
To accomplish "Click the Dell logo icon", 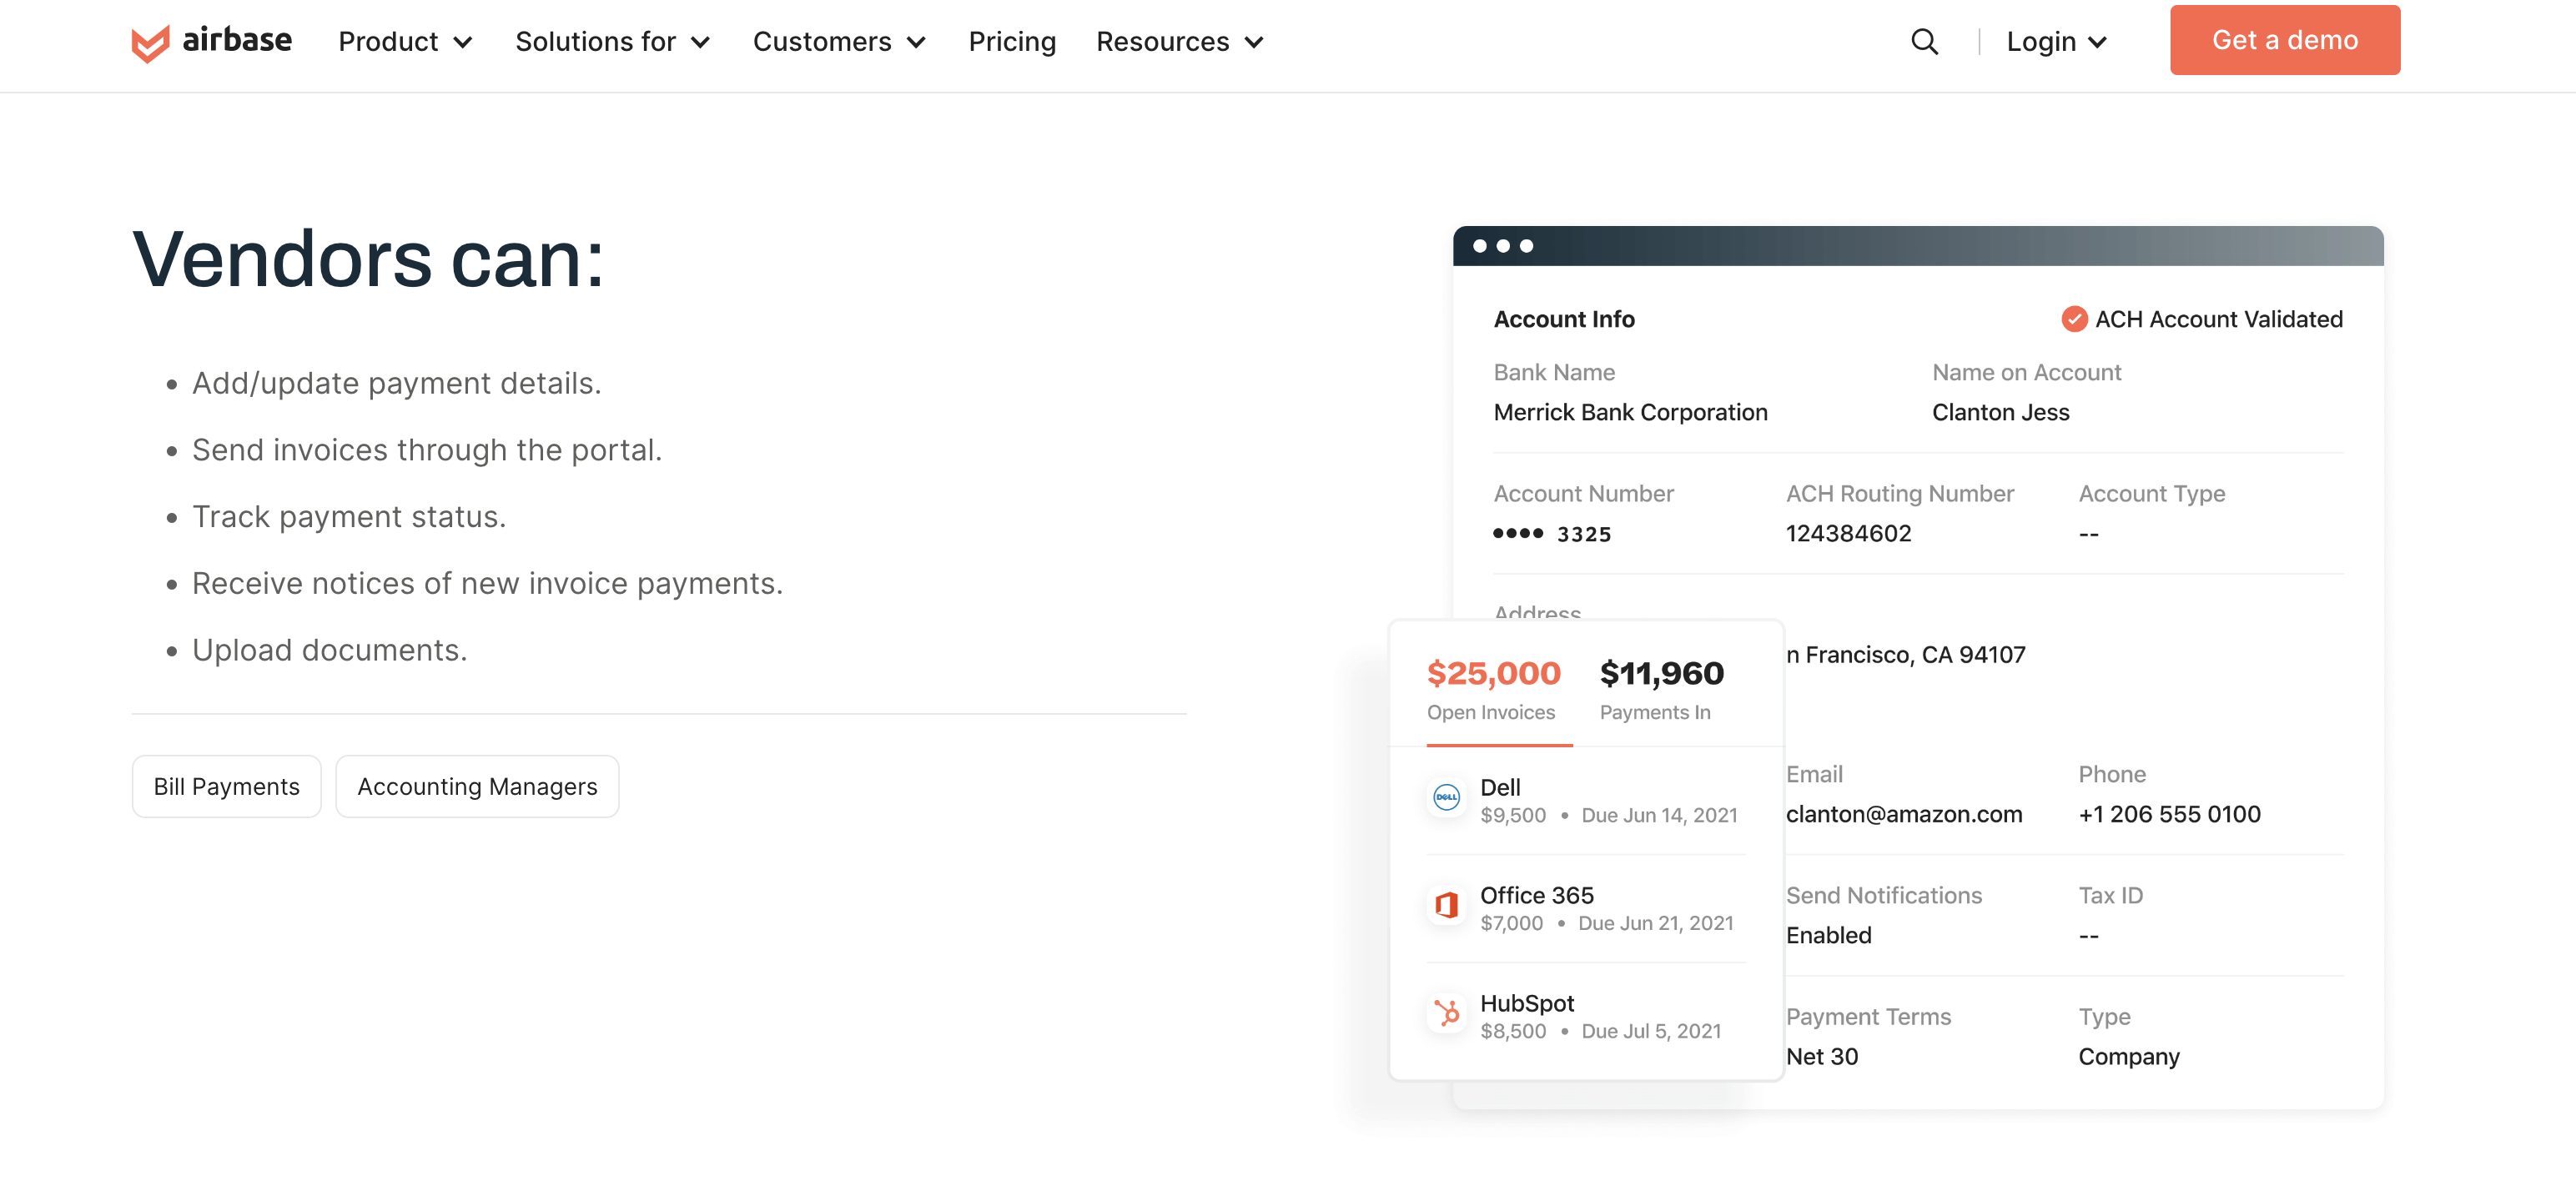I will 1446,797.
